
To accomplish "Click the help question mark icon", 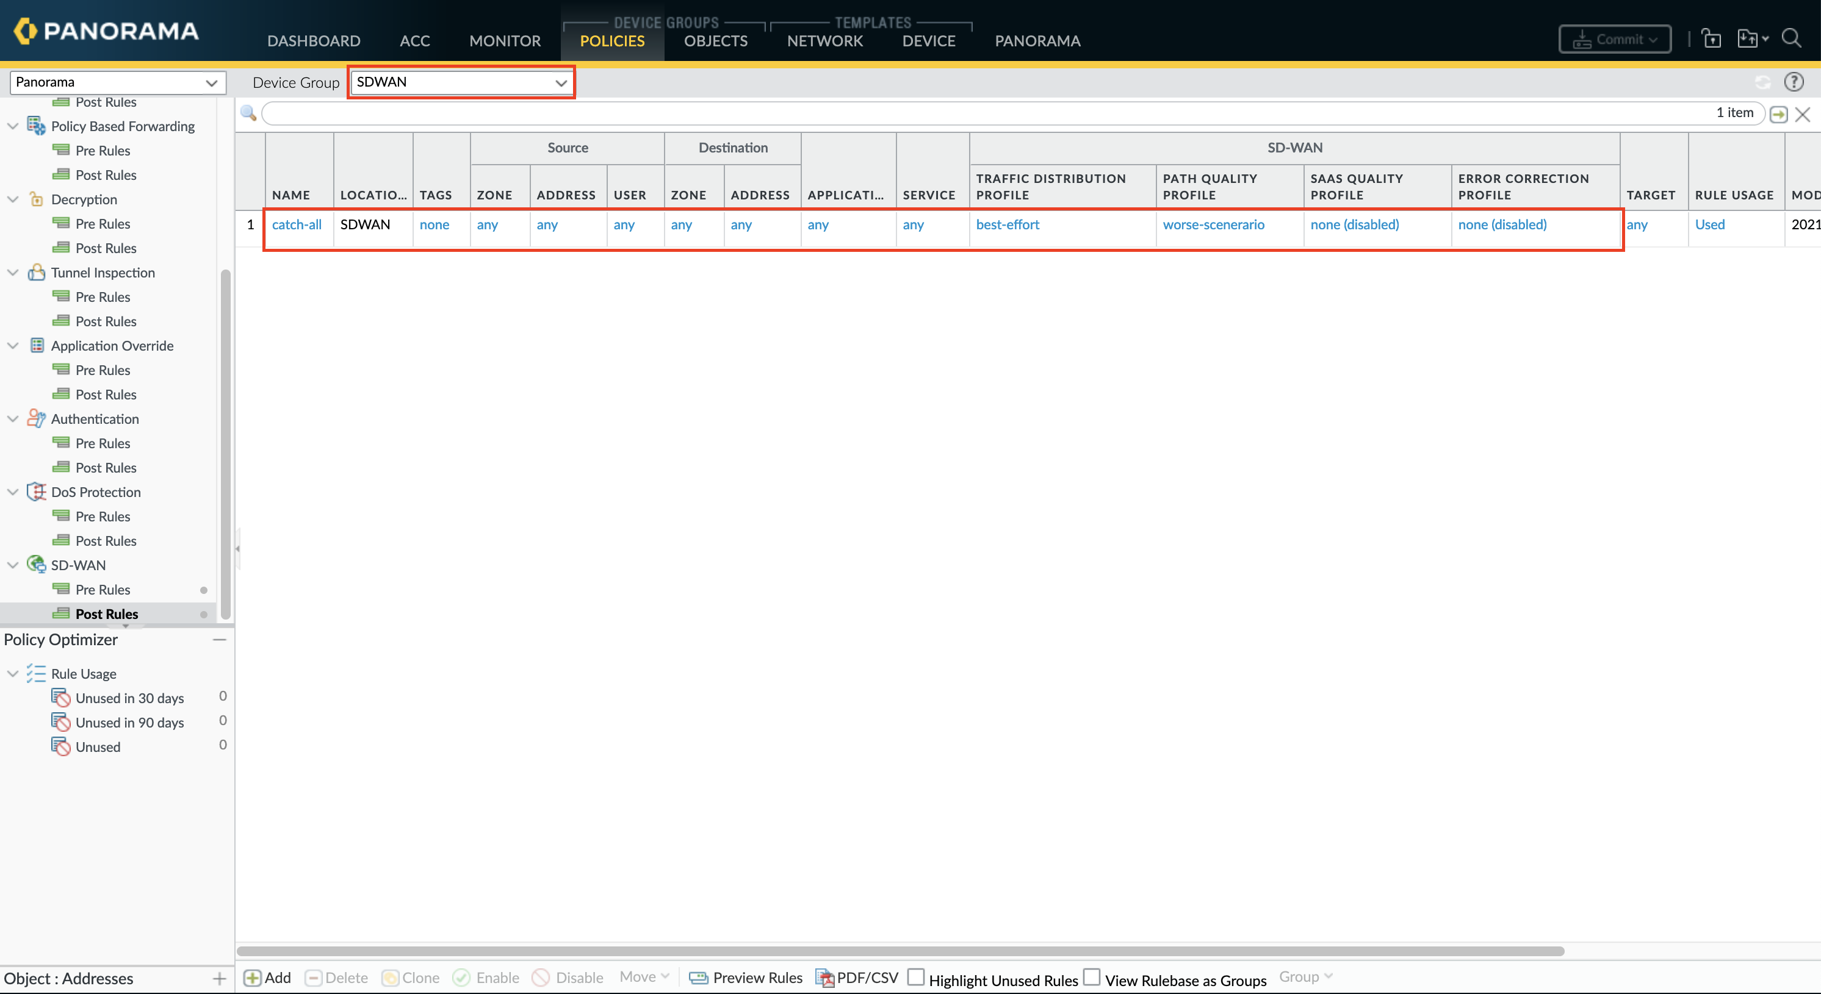I will pos(1794,82).
